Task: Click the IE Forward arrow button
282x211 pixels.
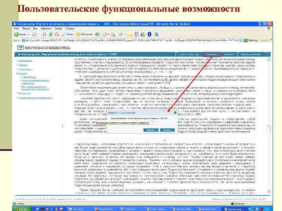Action: tap(34, 34)
